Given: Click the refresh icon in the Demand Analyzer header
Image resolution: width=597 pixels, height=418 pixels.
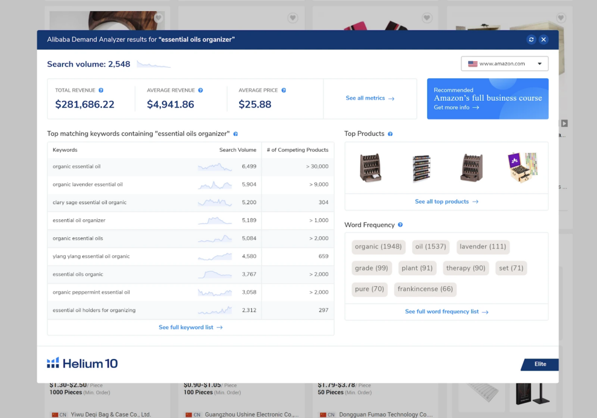Looking at the screenshot, I should 531,40.
